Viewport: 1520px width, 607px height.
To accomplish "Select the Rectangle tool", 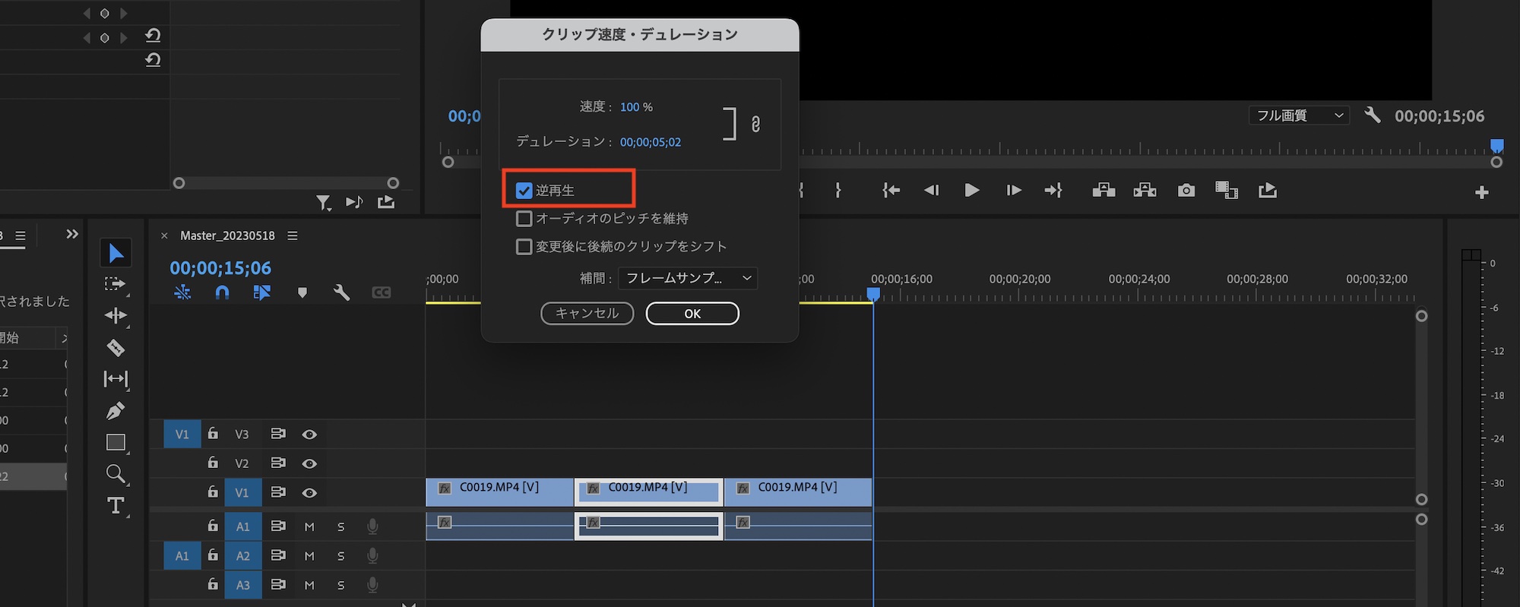I will pyautogui.click(x=116, y=442).
